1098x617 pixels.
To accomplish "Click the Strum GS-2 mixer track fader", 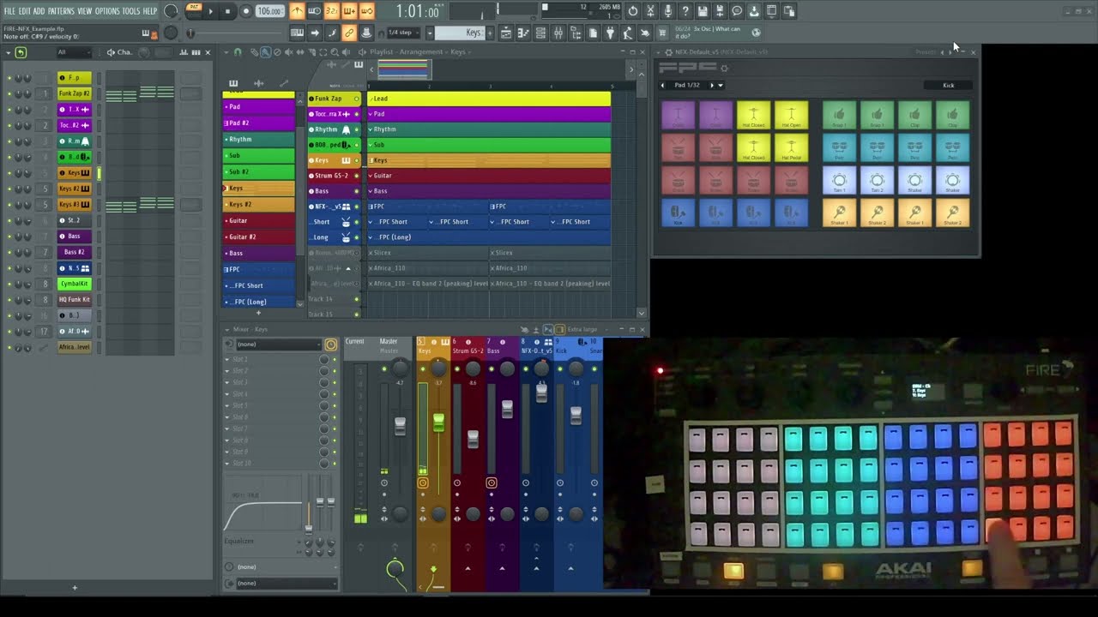I will (473, 439).
